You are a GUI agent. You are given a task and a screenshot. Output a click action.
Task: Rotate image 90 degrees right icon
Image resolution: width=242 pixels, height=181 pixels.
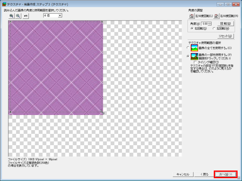coord(217,16)
